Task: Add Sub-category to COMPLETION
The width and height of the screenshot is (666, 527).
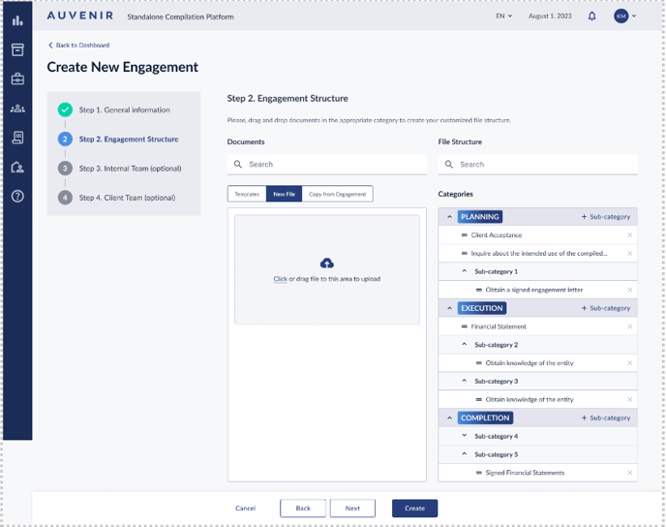Action: [x=605, y=418]
